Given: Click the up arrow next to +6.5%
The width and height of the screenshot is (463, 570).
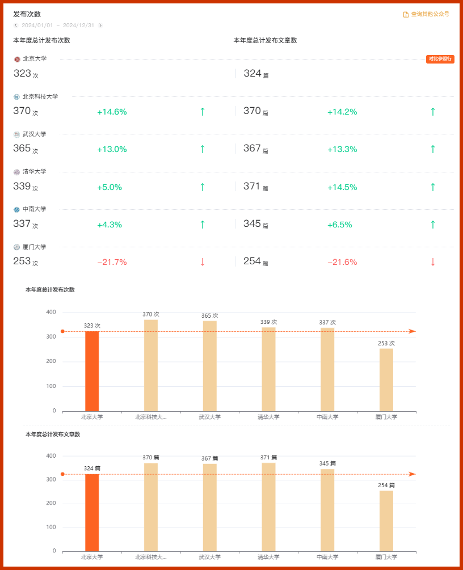Looking at the screenshot, I should click(x=433, y=225).
